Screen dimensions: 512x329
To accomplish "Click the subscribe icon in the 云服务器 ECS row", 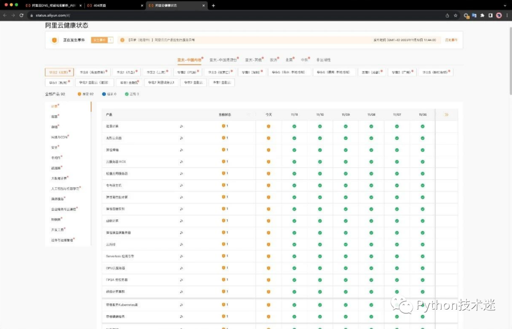I will pos(181,162).
